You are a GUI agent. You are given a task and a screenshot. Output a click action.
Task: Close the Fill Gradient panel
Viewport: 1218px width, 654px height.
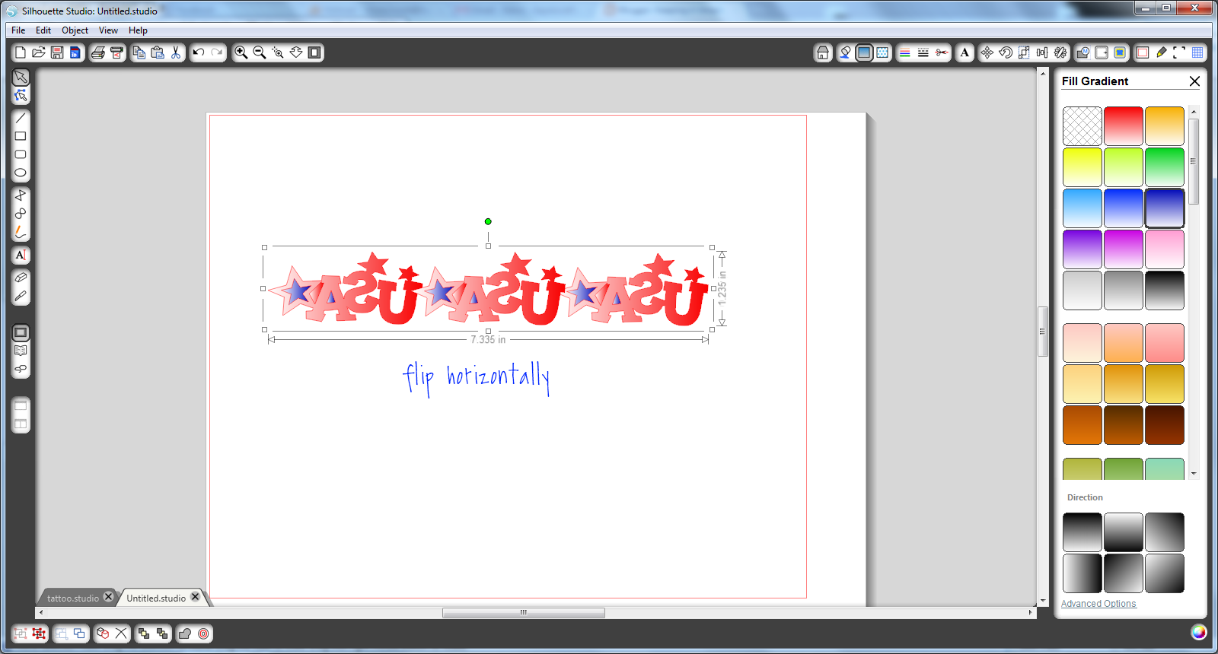1194,81
